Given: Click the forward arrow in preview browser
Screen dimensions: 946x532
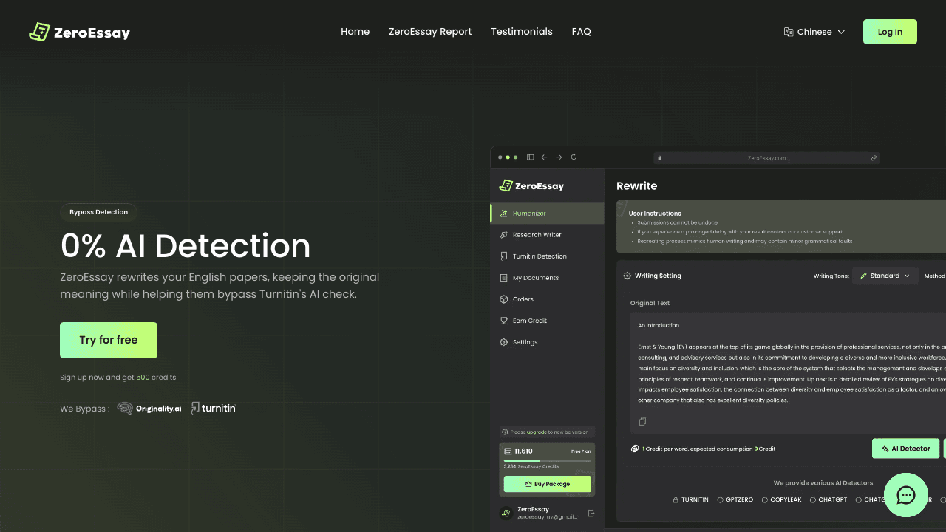Looking at the screenshot, I should [559, 157].
